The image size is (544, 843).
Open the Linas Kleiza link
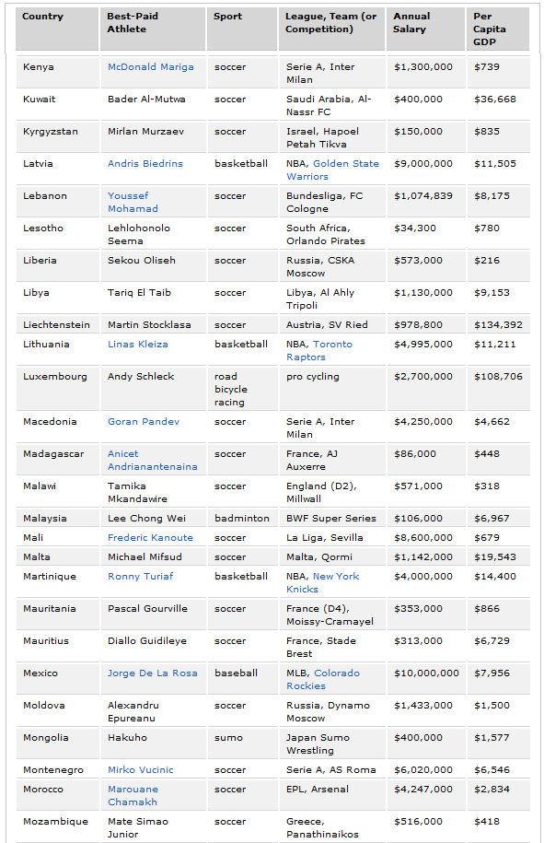(137, 345)
